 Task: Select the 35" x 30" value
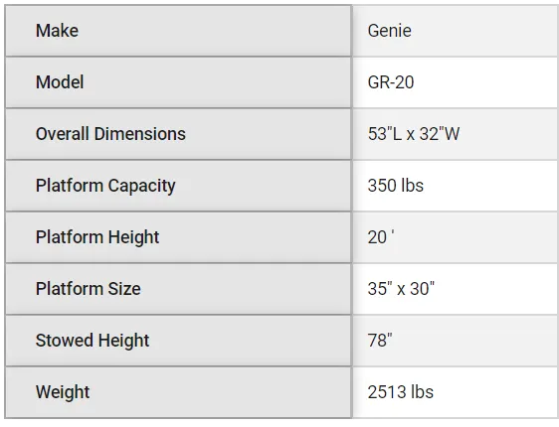(401, 289)
